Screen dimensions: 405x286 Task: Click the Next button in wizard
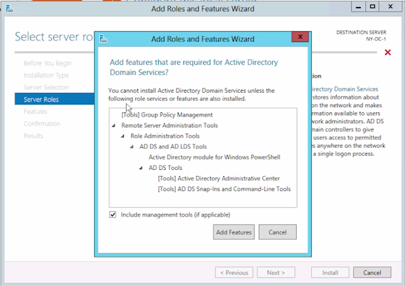[276, 273]
